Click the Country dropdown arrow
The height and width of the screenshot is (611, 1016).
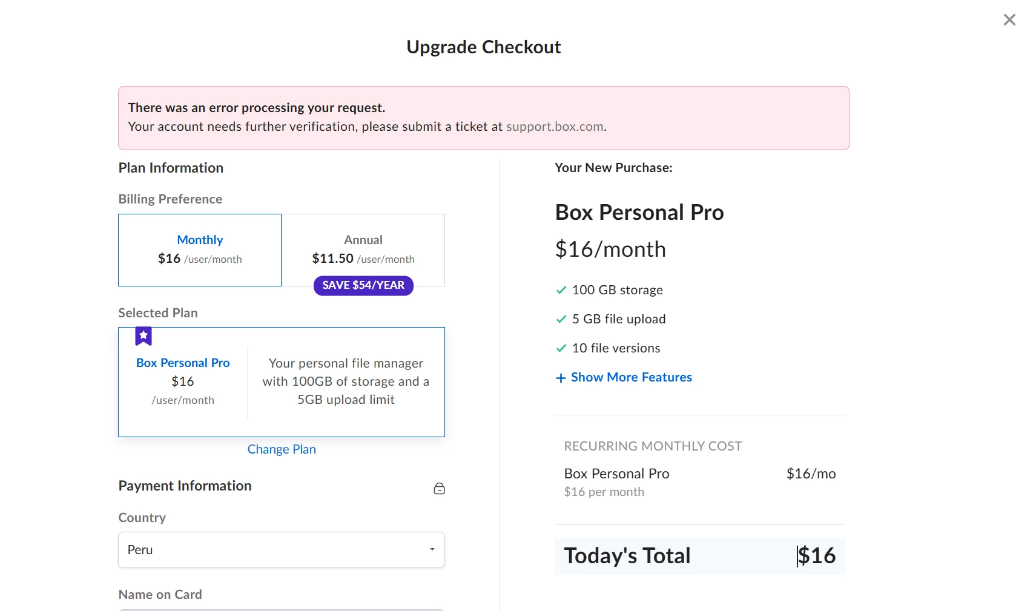[432, 549]
